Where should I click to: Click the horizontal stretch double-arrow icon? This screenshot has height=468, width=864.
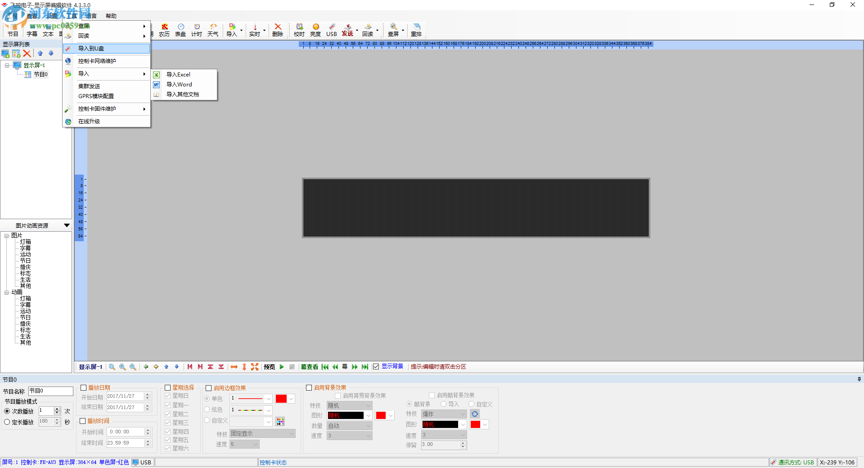pyautogui.click(x=234, y=367)
